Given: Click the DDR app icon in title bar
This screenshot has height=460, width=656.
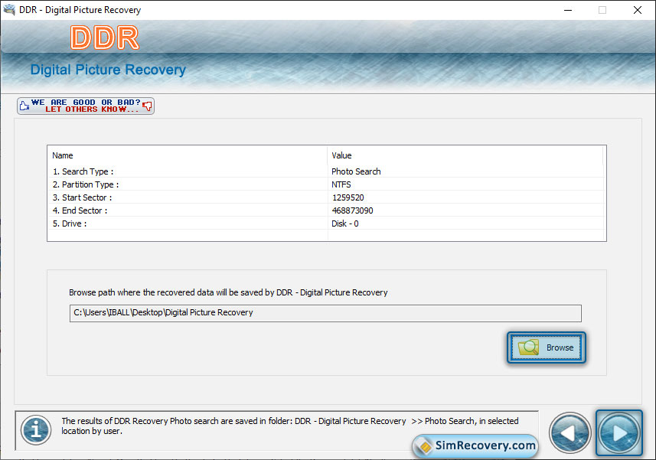Looking at the screenshot, I should [9, 10].
